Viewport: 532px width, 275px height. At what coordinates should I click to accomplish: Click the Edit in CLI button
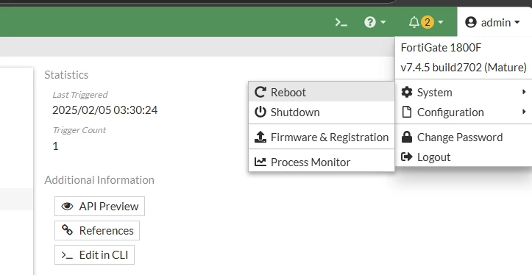click(94, 255)
